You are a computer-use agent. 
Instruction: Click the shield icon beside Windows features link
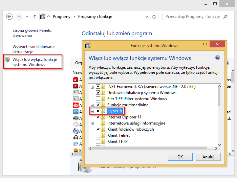(x=7, y=60)
